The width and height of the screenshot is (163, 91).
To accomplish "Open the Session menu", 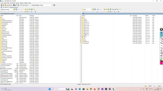I will coord(18,3).
